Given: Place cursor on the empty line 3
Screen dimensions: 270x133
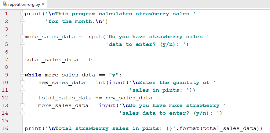Looking at the screenshot, I should pyautogui.click(x=92, y=29).
